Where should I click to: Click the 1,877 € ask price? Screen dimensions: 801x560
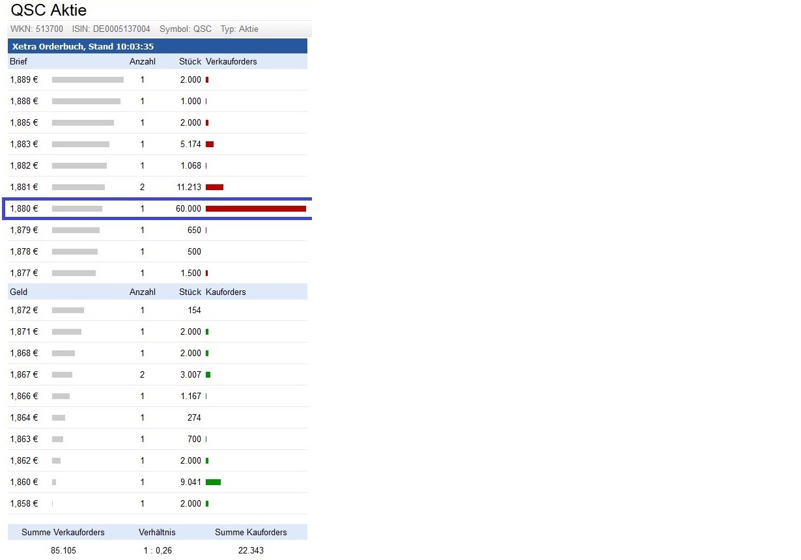click(x=24, y=273)
